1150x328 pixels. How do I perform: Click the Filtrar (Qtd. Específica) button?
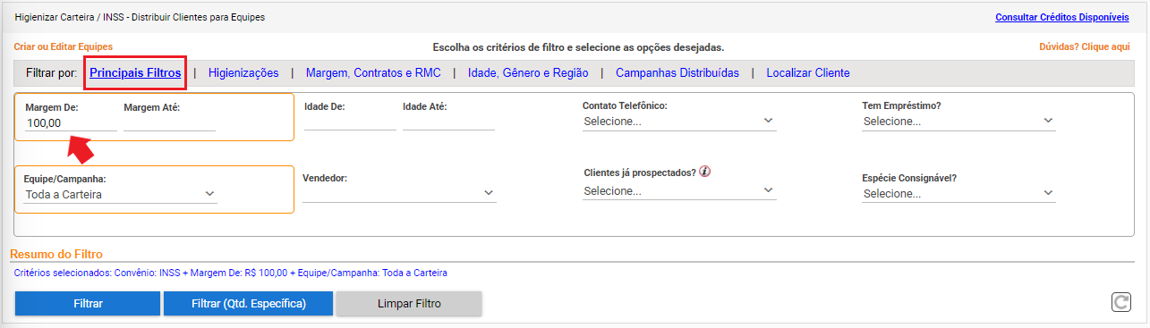(249, 304)
